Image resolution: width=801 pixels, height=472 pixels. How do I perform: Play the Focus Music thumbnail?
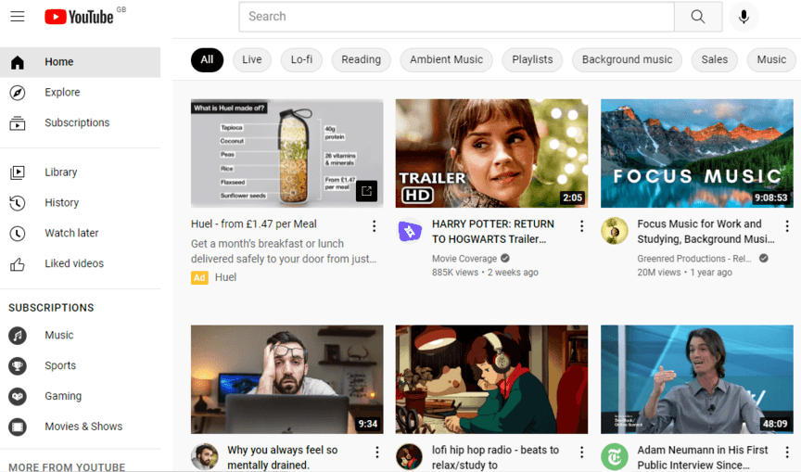pos(697,153)
